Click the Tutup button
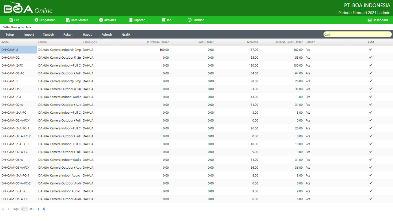Image resolution: width=393 pixels, height=221 pixels. point(10,35)
